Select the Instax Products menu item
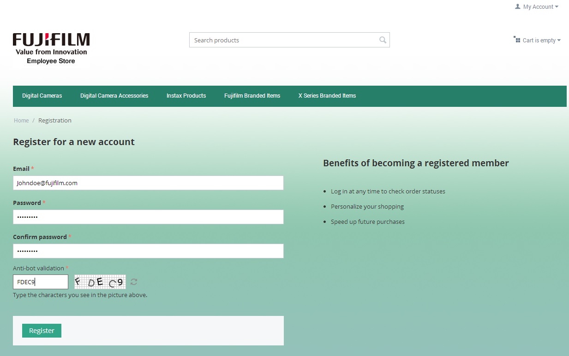 coord(186,96)
